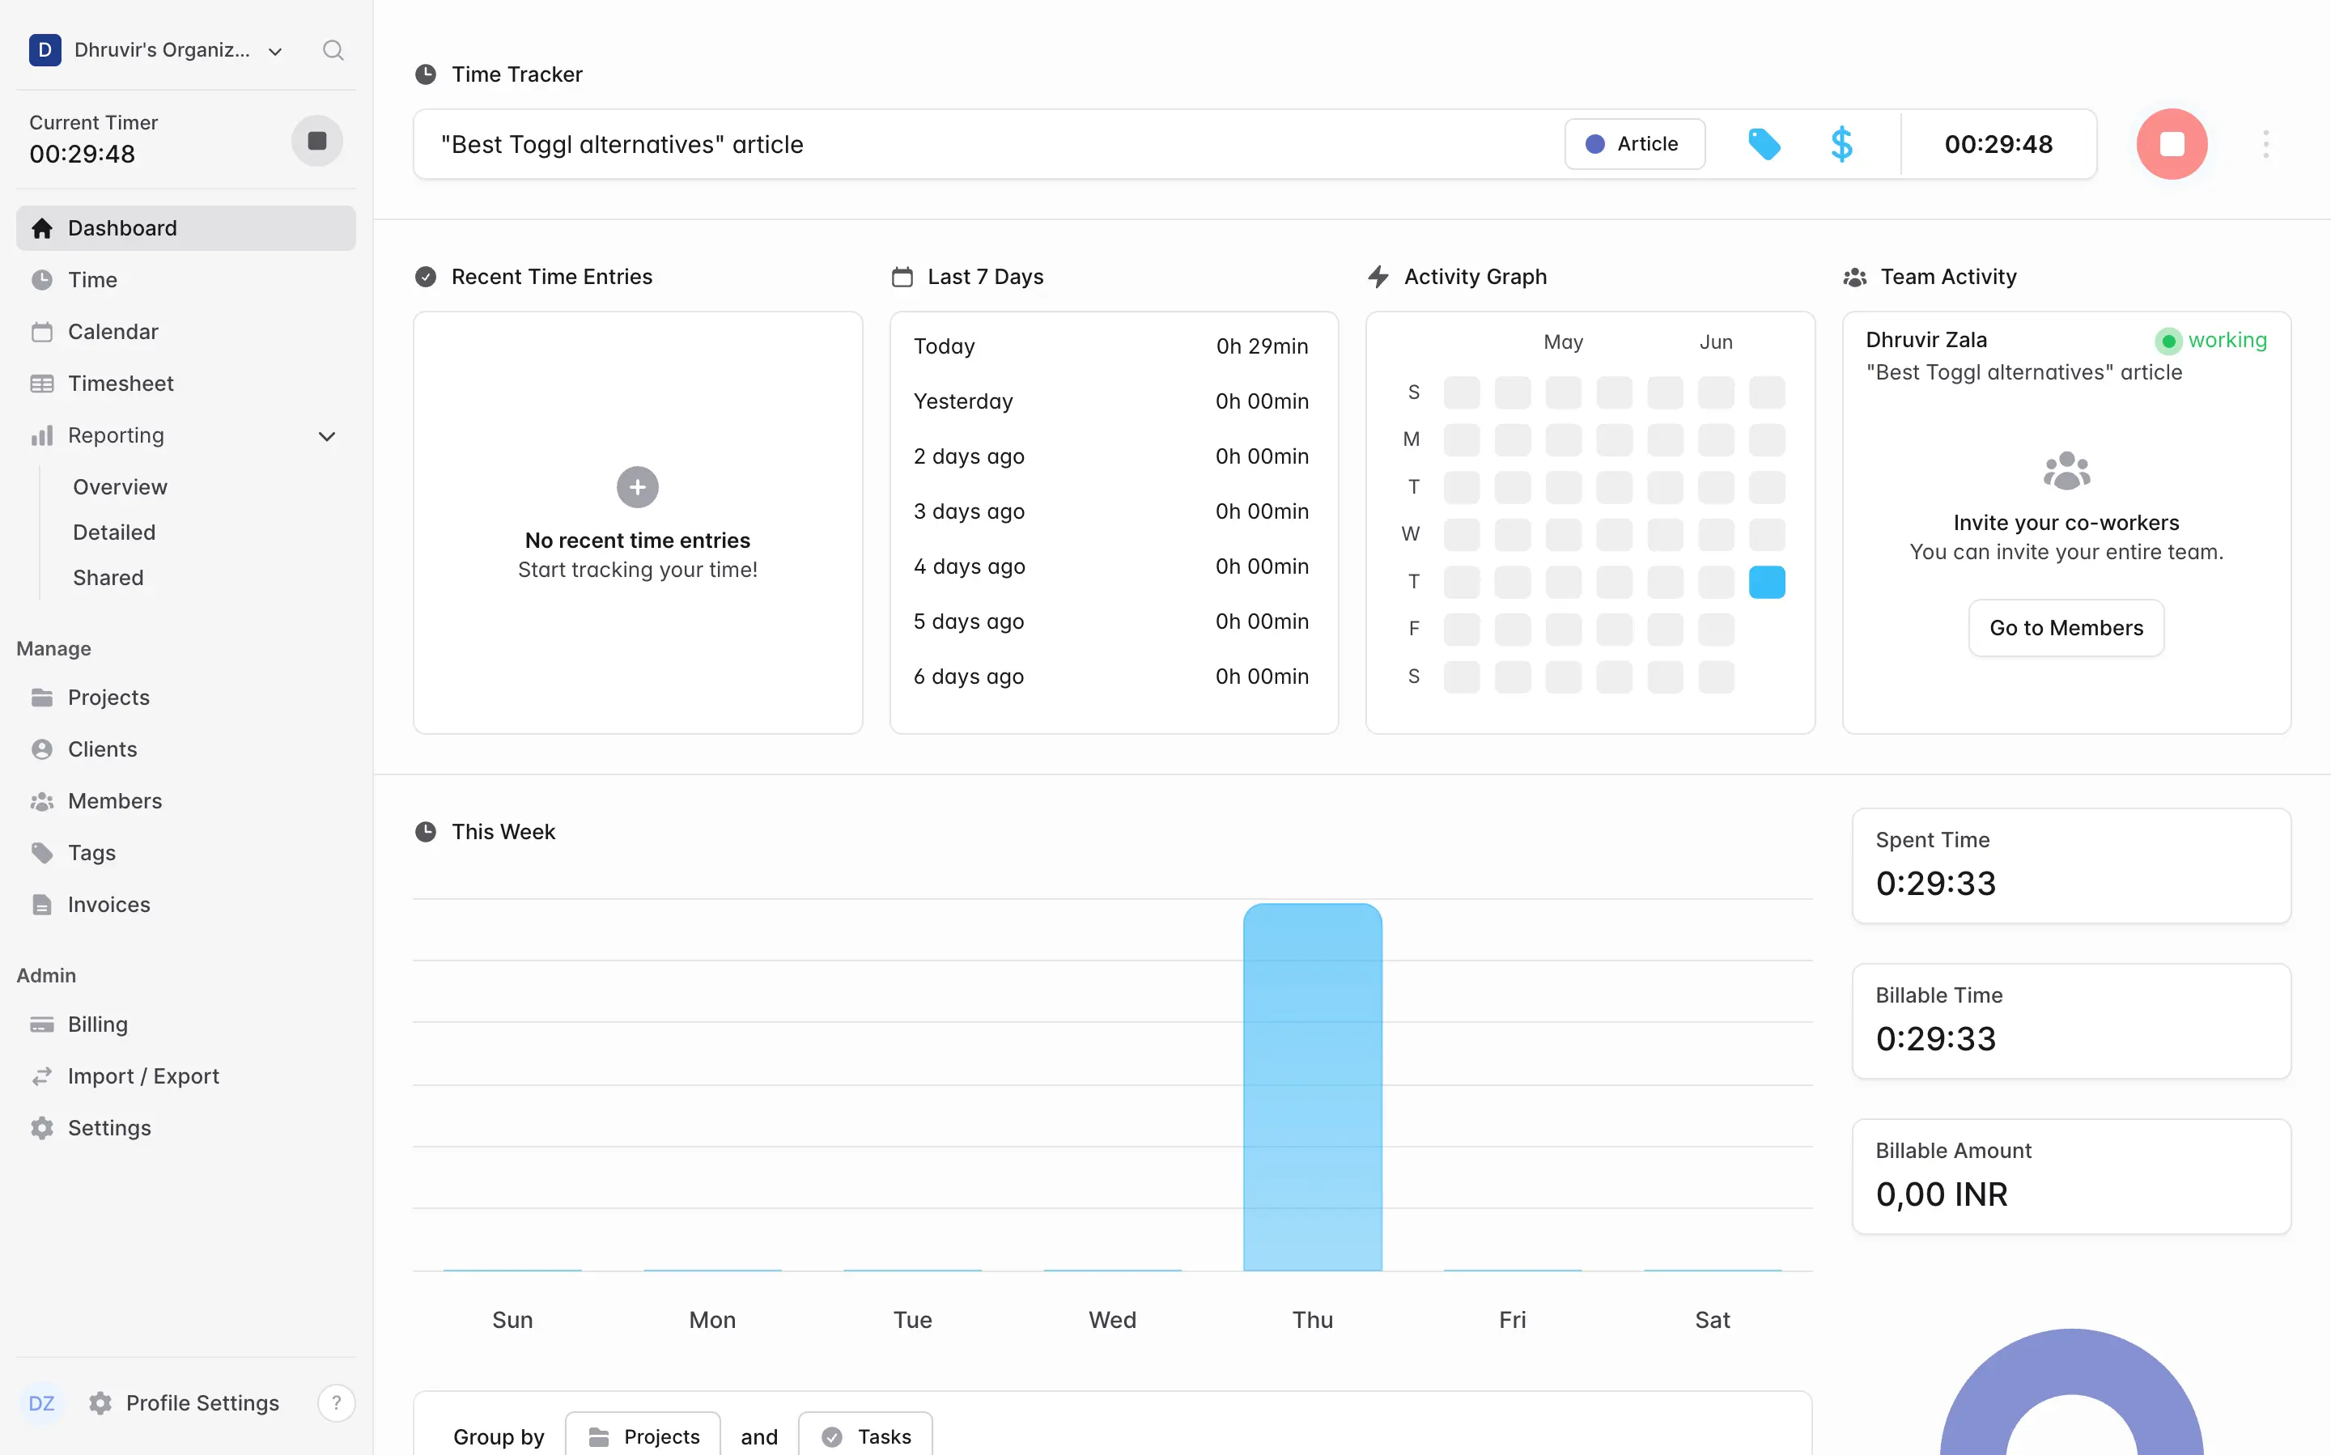Change Group by Projects selector
Viewport: 2331px width, 1455px height.
(643, 1436)
